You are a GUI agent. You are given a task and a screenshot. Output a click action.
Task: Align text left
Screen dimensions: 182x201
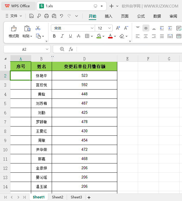click(x=138, y=36)
